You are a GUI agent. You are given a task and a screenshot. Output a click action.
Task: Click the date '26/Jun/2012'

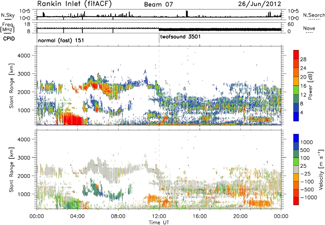click(260, 4)
